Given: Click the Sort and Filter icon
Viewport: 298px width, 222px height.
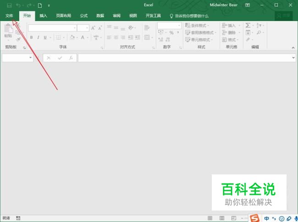Looking at the screenshot, I should [x=259, y=25].
